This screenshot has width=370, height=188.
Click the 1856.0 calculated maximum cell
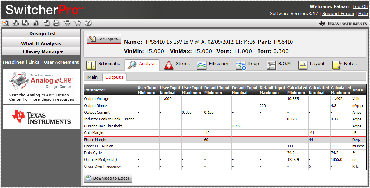point(341,159)
